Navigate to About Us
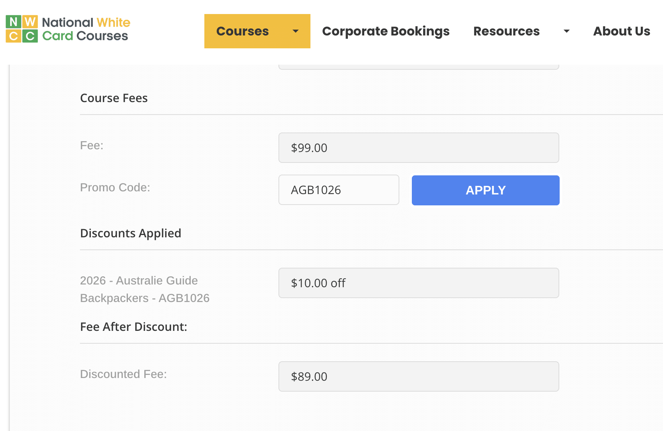Screen dimensions: 663x431 pos(621,31)
